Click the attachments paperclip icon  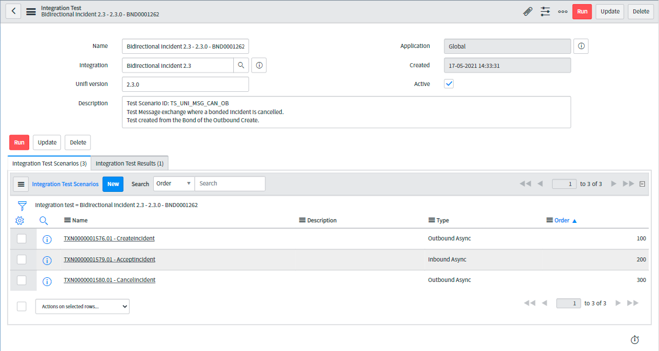click(527, 12)
